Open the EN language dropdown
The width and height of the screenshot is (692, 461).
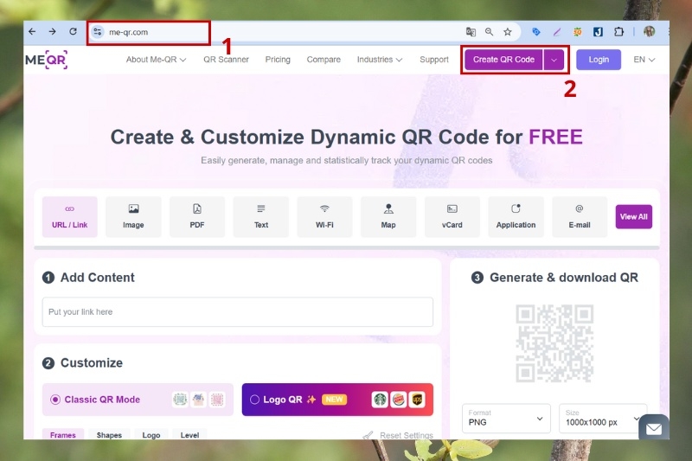644,60
